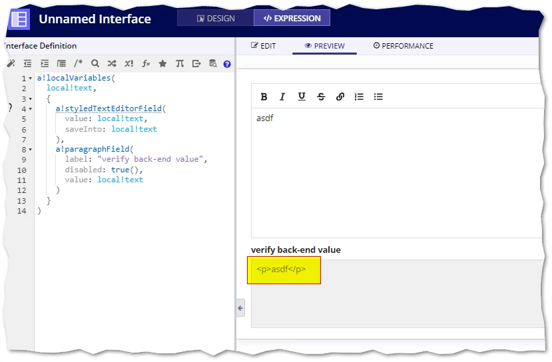The image size is (552, 362).
Task: Click the format expression lines icon
Action: click(62, 64)
